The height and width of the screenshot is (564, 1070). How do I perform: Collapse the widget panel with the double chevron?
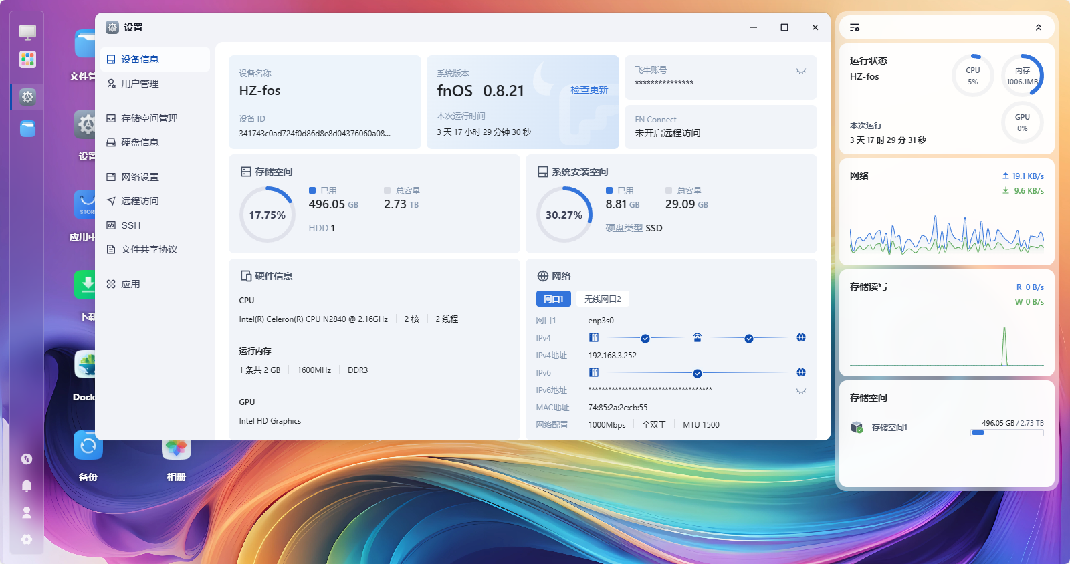pyautogui.click(x=1039, y=27)
